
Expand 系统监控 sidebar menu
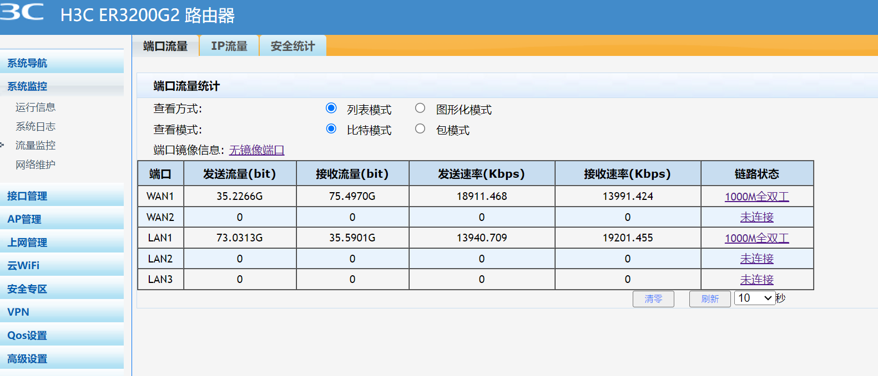[x=62, y=86]
